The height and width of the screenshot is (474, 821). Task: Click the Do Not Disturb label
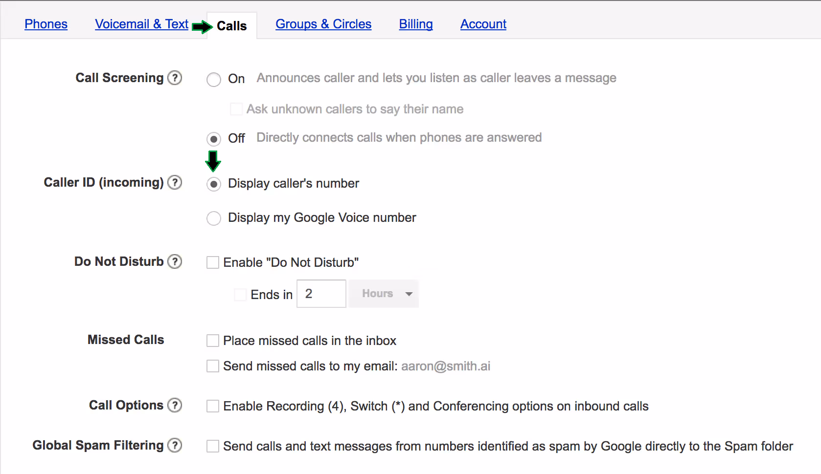click(119, 261)
